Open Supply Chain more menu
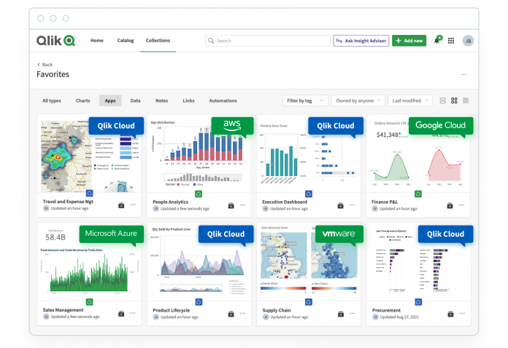Screen dimensions: 508x348 (353, 314)
